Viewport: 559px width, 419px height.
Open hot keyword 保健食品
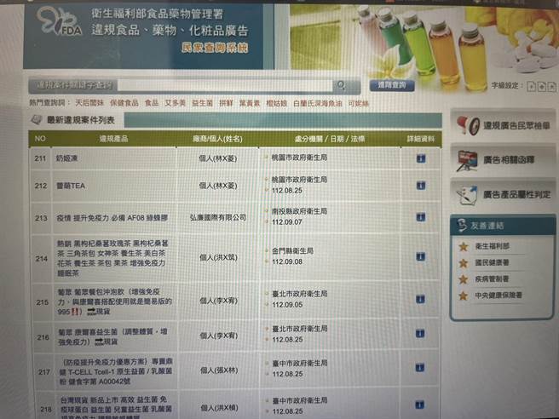[x=124, y=103]
